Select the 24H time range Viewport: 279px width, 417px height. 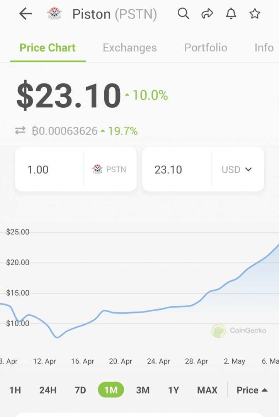48,390
